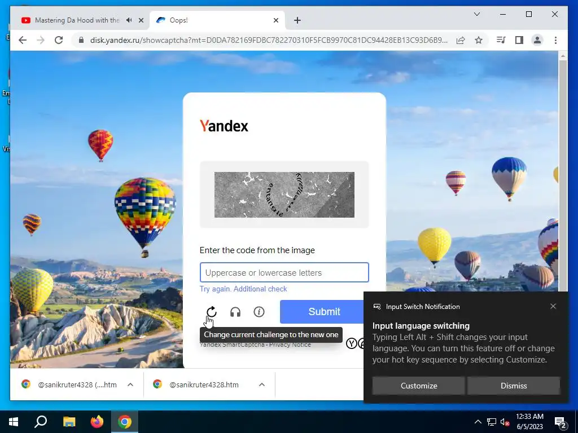Screen dimensions: 578x433
Task: Click the Yandex logo
Action: tap(224, 126)
